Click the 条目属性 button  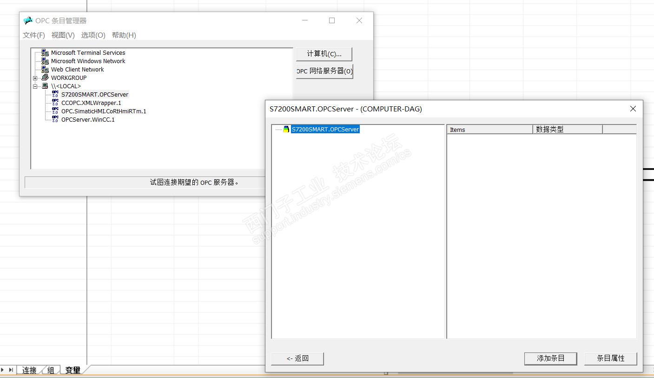[x=611, y=358]
